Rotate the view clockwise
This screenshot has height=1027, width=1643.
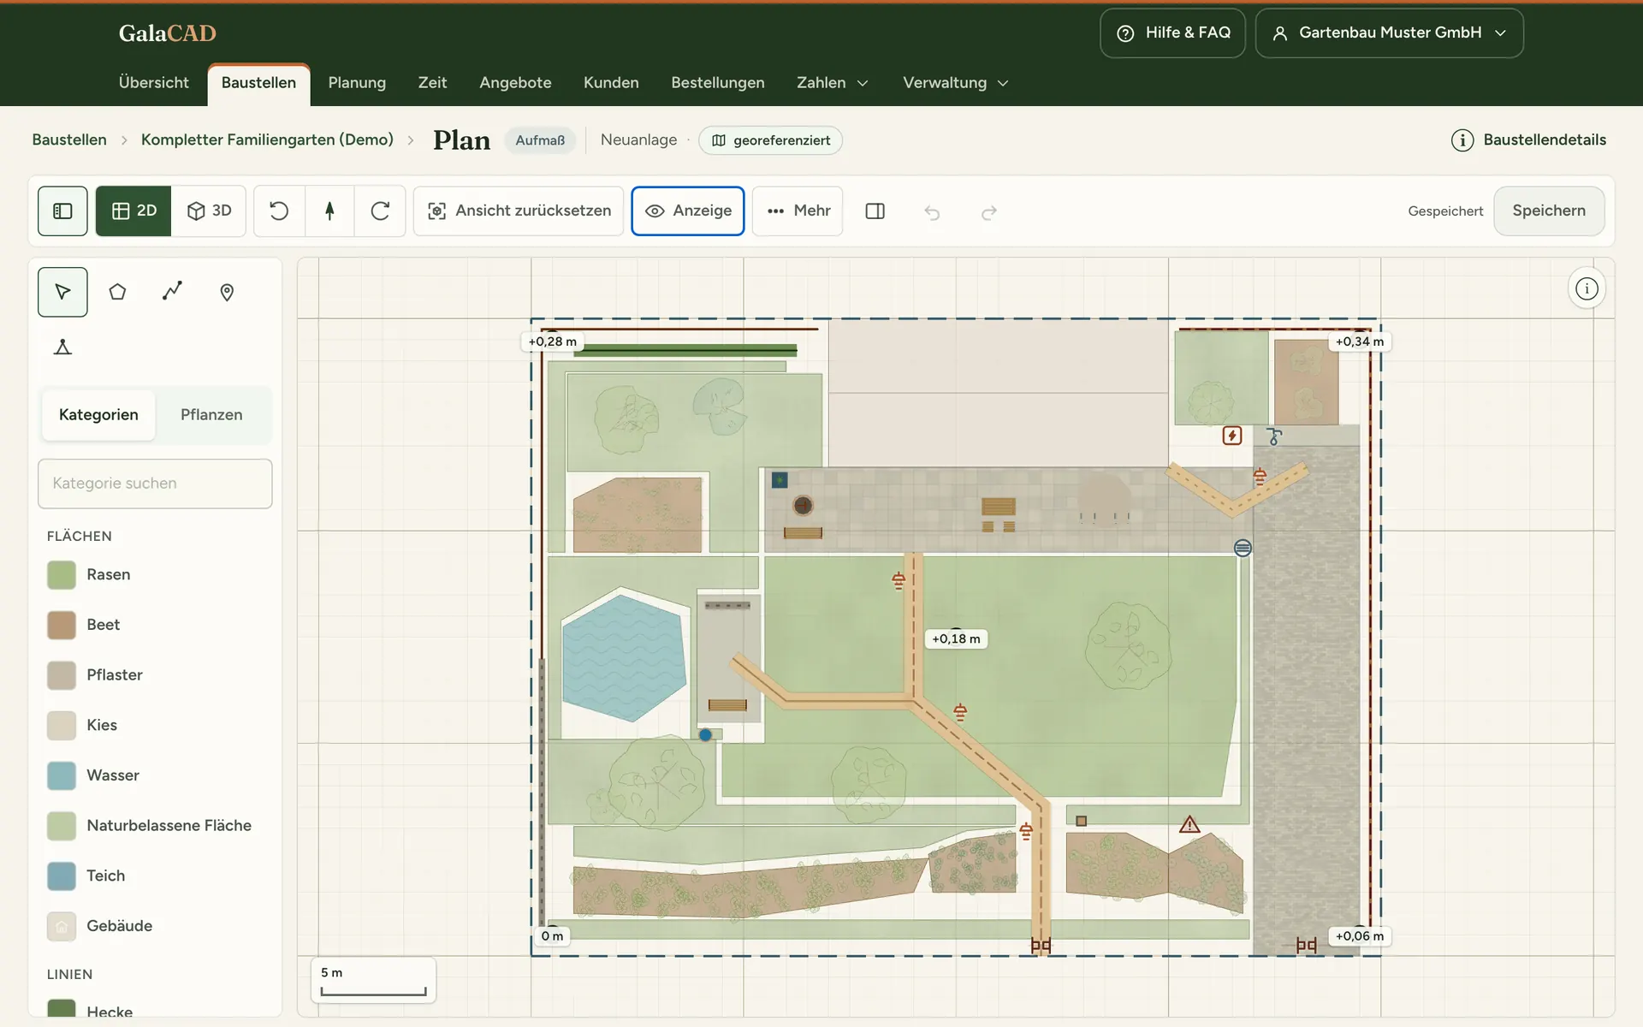pyautogui.click(x=380, y=211)
